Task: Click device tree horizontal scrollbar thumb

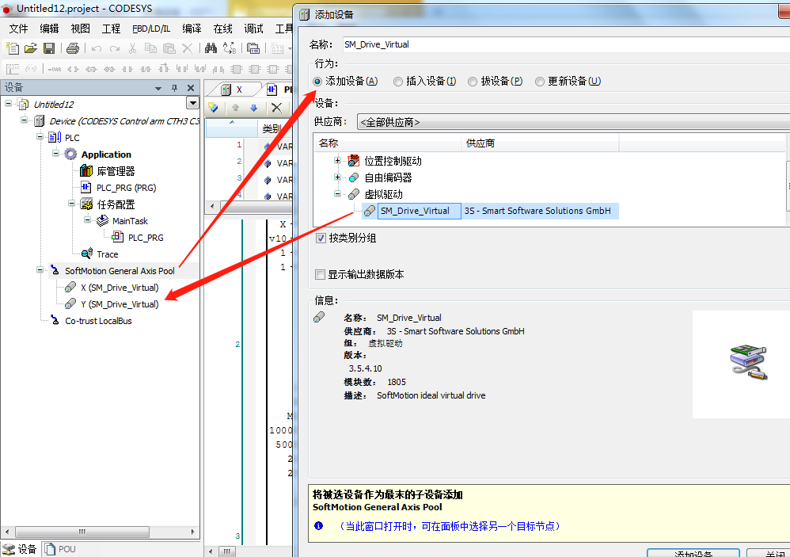Action: 82,532
